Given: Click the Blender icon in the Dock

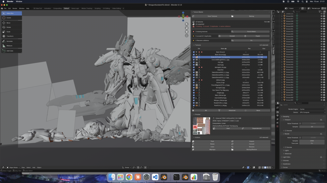Looking at the screenshot, I should pyautogui.click(x=164, y=177).
